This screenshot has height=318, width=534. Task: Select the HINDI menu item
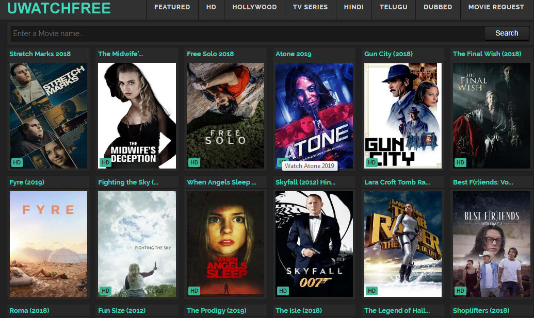(353, 7)
